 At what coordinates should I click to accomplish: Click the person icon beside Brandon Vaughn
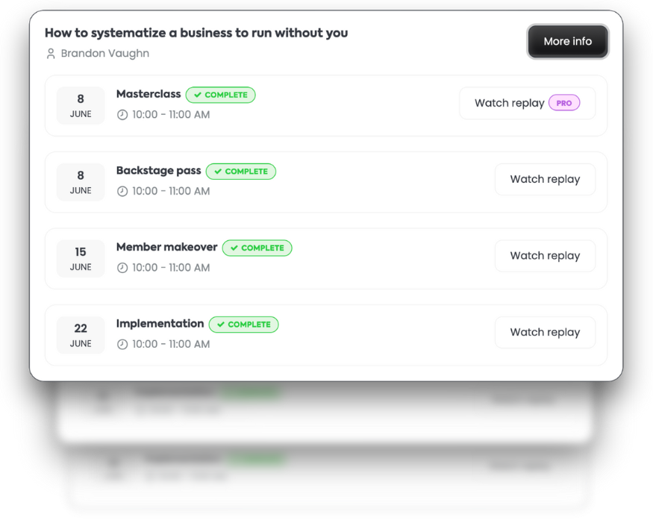[x=51, y=54]
